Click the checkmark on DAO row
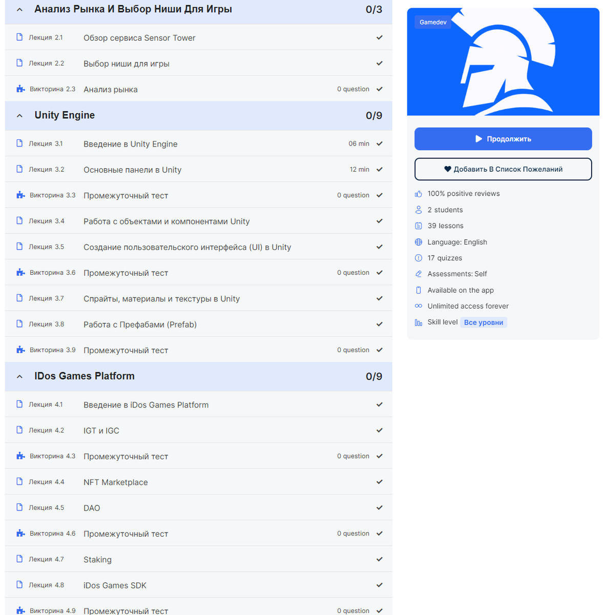Screen dimensions: 603x615 (380, 507)
